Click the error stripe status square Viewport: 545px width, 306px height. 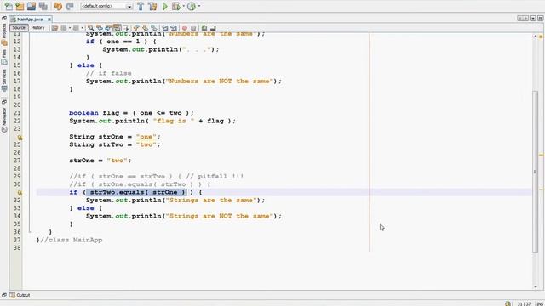tap(541, 36)
